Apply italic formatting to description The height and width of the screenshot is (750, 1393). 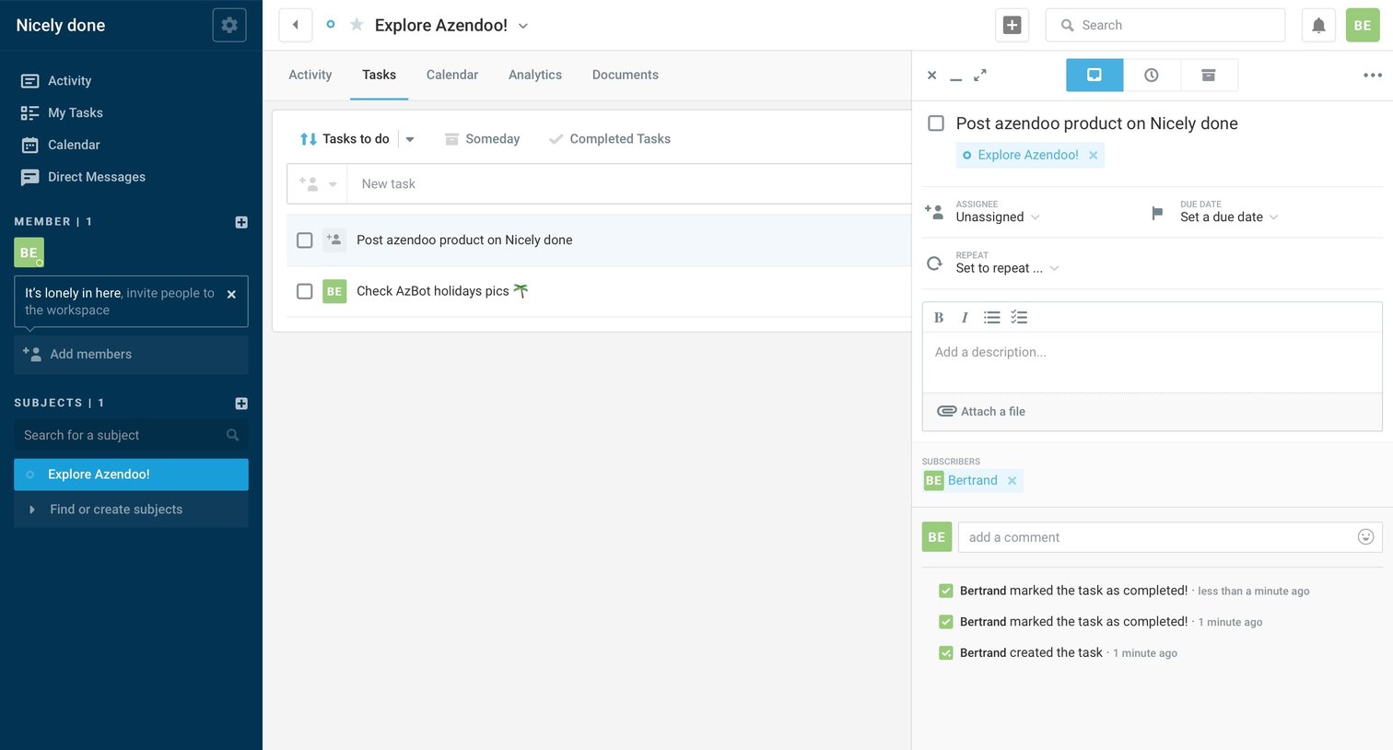[965, 318]
